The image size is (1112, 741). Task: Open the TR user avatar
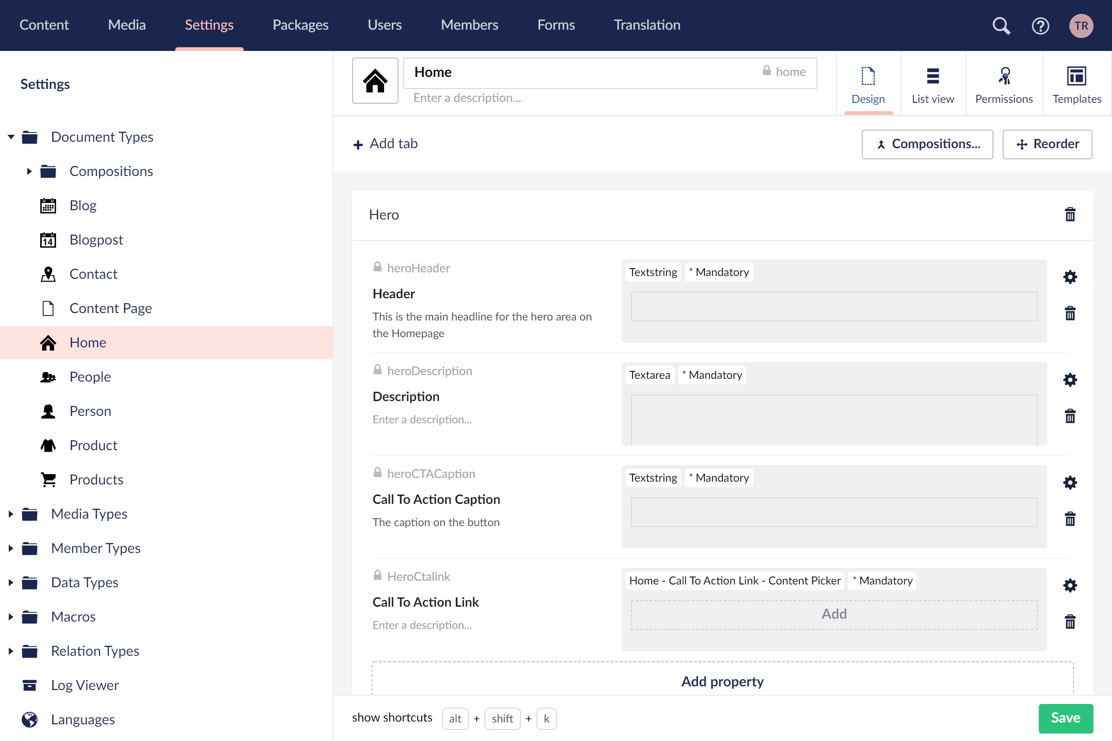pos(1081,25)
